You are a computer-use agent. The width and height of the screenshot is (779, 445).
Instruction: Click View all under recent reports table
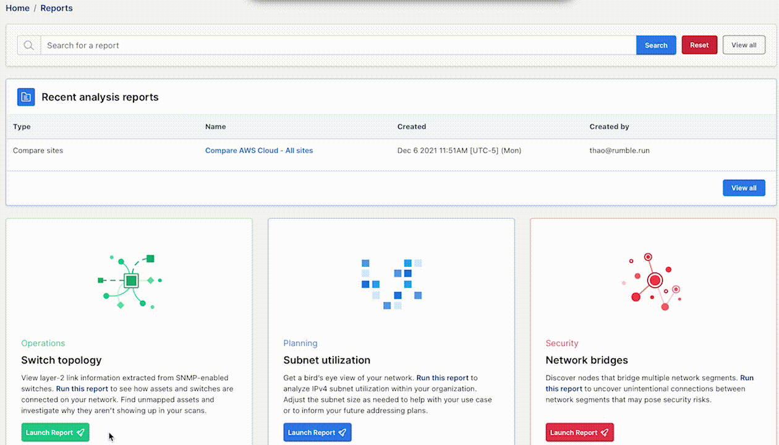(x=744, y=188)
